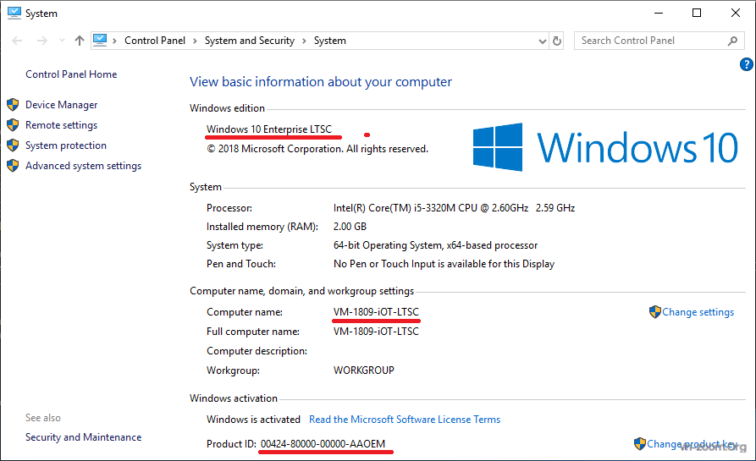Click System in the address breadcrumb

(x=330, y=41)
